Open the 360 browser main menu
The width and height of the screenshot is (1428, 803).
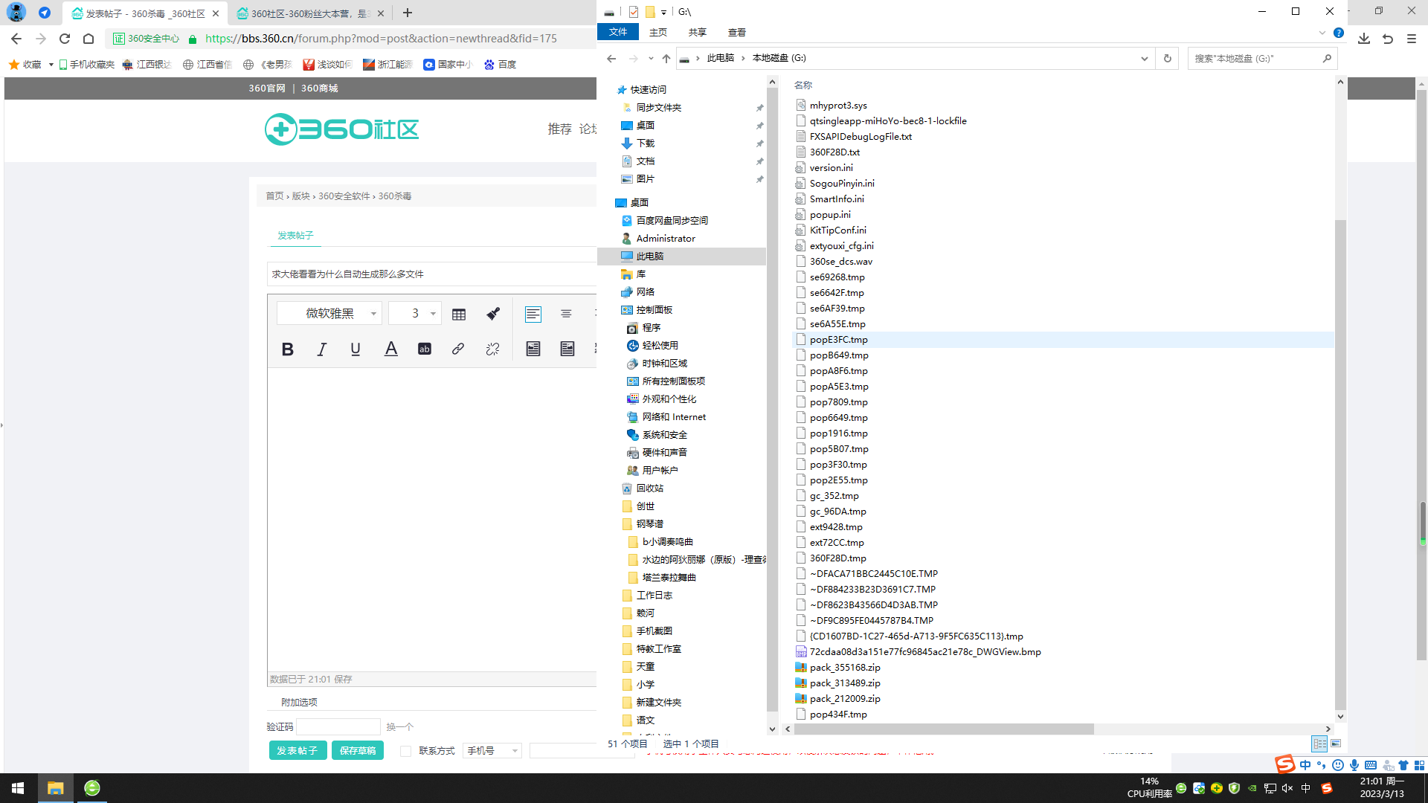1412,39
